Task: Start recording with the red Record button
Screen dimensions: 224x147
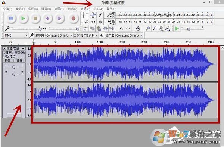Action: point(74,18)
